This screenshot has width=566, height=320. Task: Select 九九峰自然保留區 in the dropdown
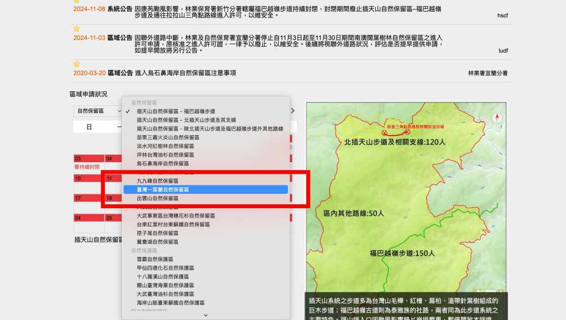pos(158,181)
